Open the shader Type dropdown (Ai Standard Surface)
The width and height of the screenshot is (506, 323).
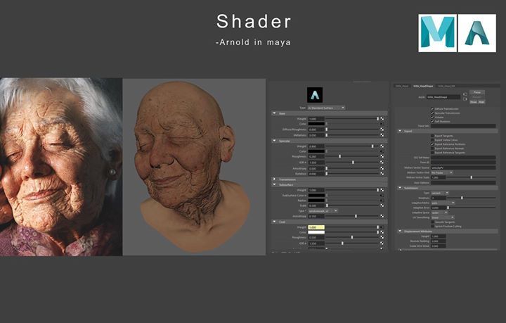point(326,108)
